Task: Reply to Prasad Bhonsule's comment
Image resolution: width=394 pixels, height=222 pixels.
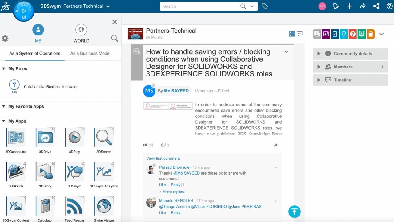Action: [x=175, y=185]
